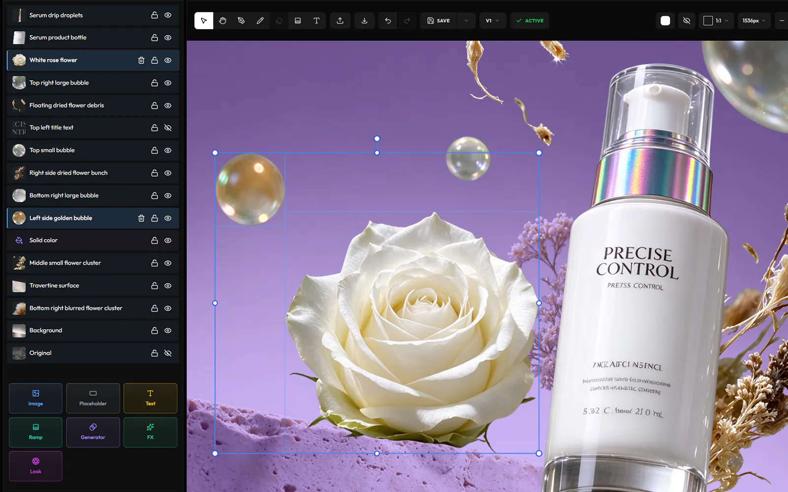Delete the White rose flower layer
The image size is (788, 492).
point(141,60)
